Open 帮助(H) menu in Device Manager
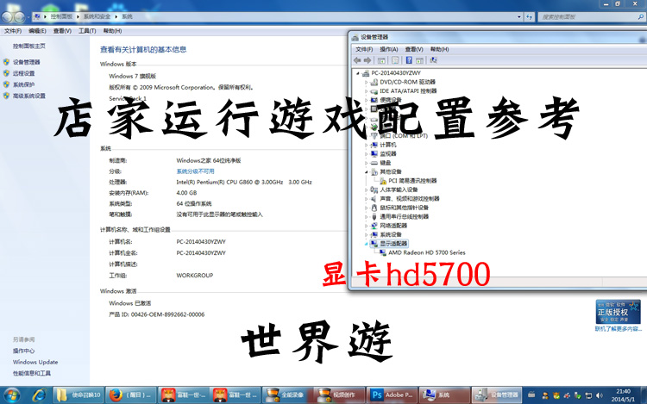The width and height of the screenshot is (647, 404). pyautogui.click(x=439, y=49)
